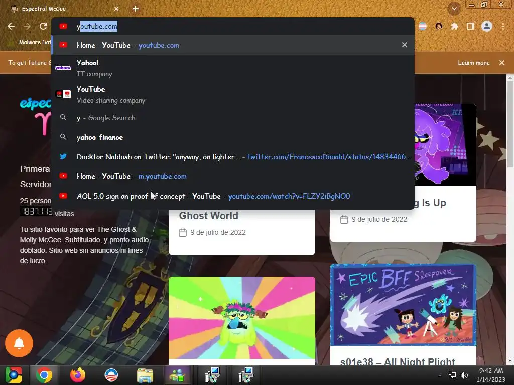This screenshot has height=385, width=514.
Task: Close the Espectral McGee tab
Action: [116, 9]
